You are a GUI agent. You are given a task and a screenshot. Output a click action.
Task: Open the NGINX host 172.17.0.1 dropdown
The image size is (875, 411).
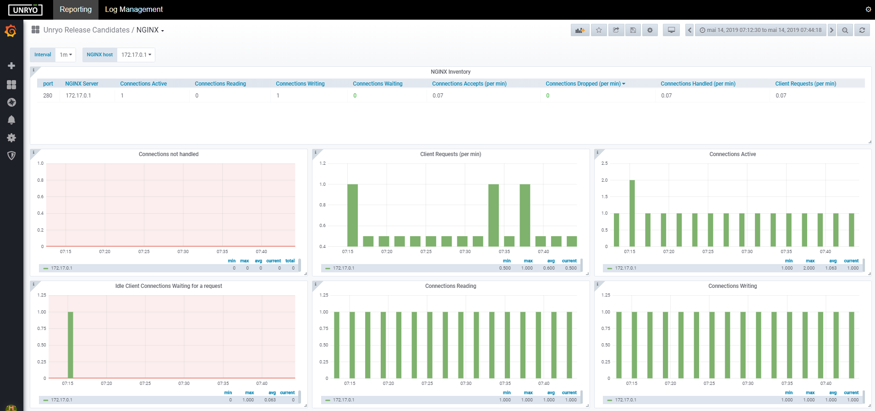tap(136, 55)
